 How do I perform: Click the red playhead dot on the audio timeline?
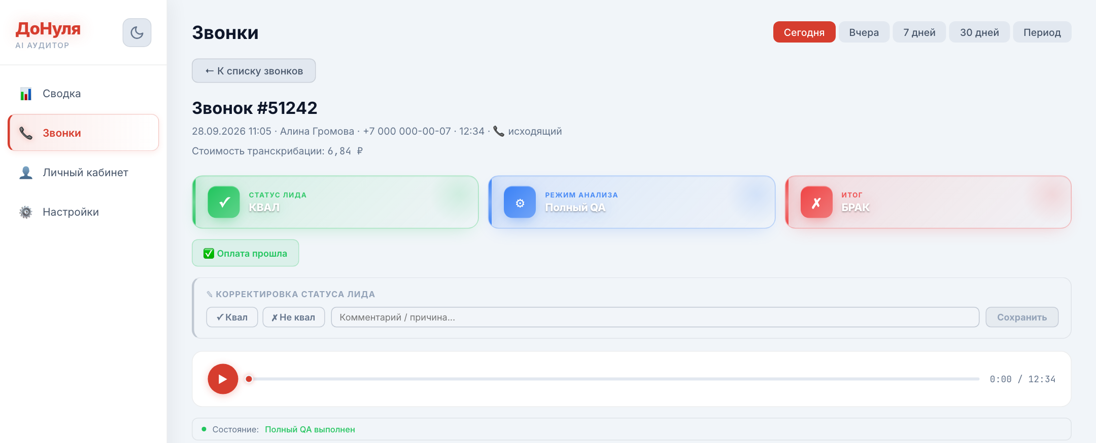tap(249, 379)
